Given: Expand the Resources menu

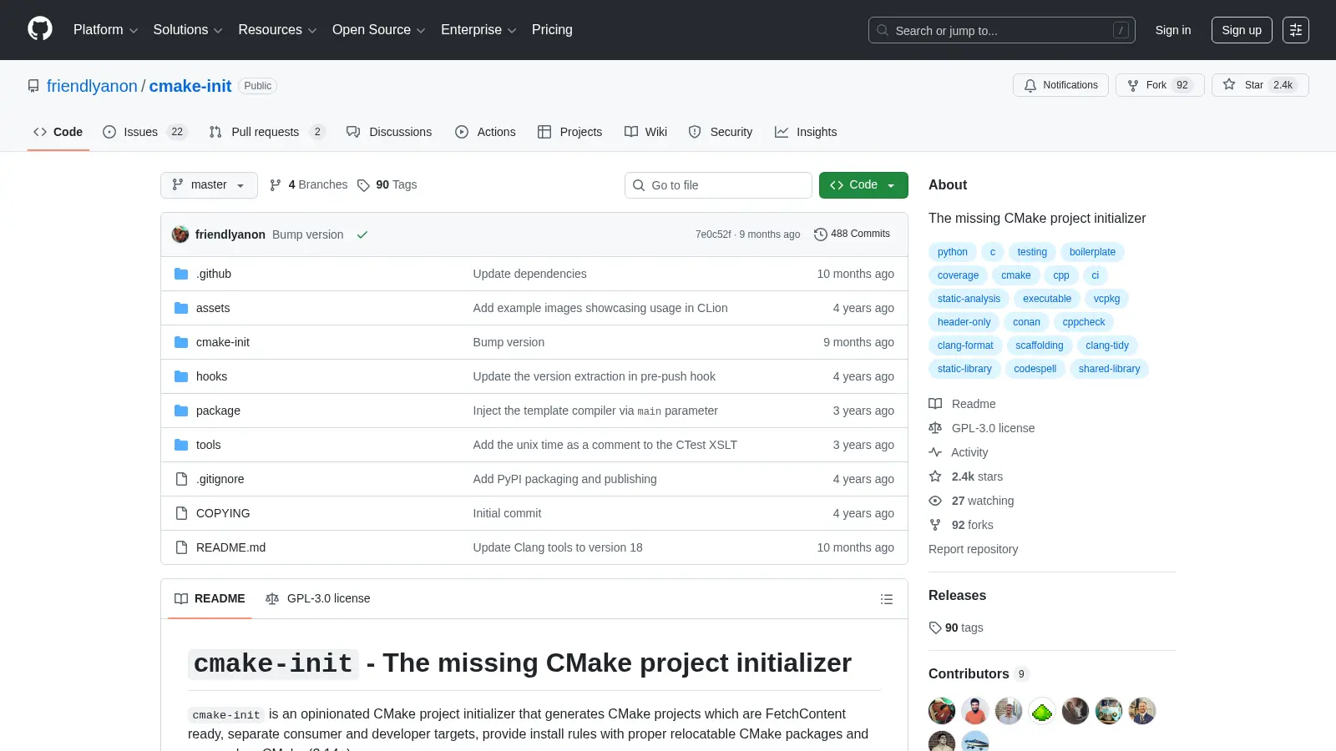Looking at the screenshot, I should click(277, 30).
